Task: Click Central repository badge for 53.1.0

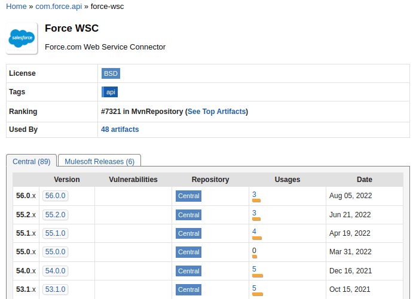Action: pos(189,289)
